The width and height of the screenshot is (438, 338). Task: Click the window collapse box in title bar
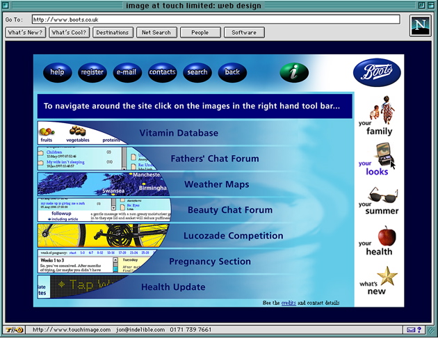[x=431, y=5]
